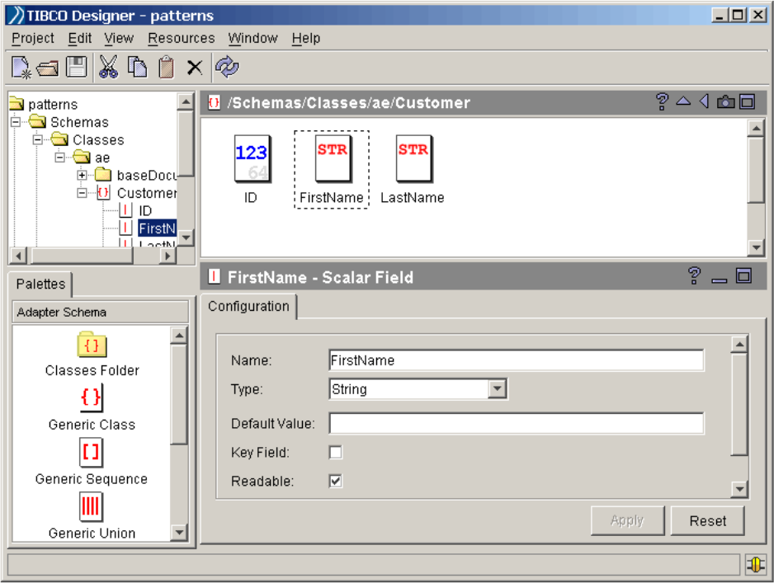This screenshot has width=774, height=583.
Task: Pick the Generic Union palette item
Action: (x=92, y=516)
